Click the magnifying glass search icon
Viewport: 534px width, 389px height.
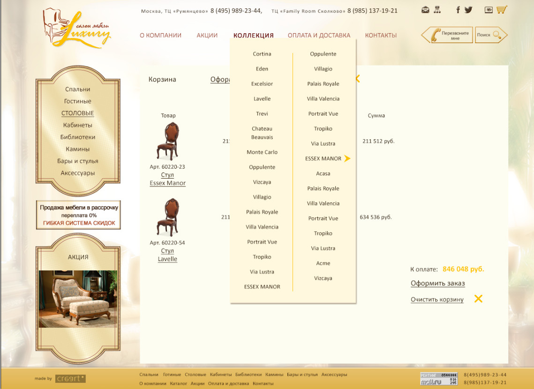[497, 35]
